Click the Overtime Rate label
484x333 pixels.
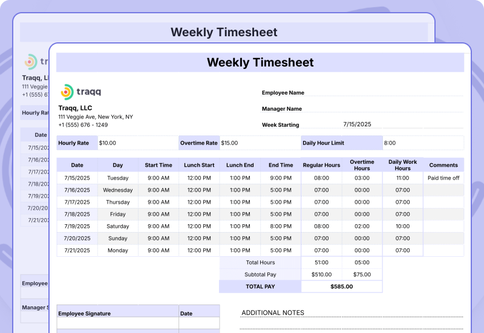tap(199, 143)
